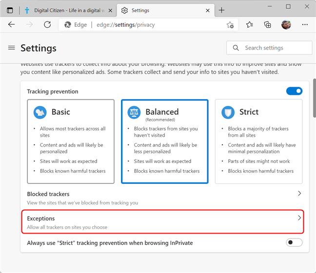The height and width of the screenshot is (273, 316).
Task: Click the Basic tracking icon
Action: (x=40, y=112)
